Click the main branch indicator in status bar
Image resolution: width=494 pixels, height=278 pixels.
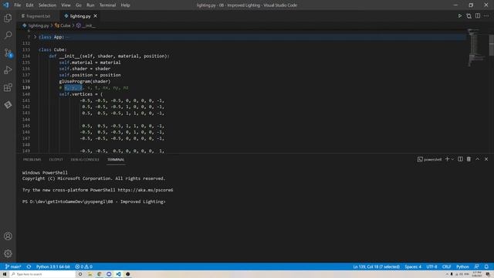click(x=13, y=266)
